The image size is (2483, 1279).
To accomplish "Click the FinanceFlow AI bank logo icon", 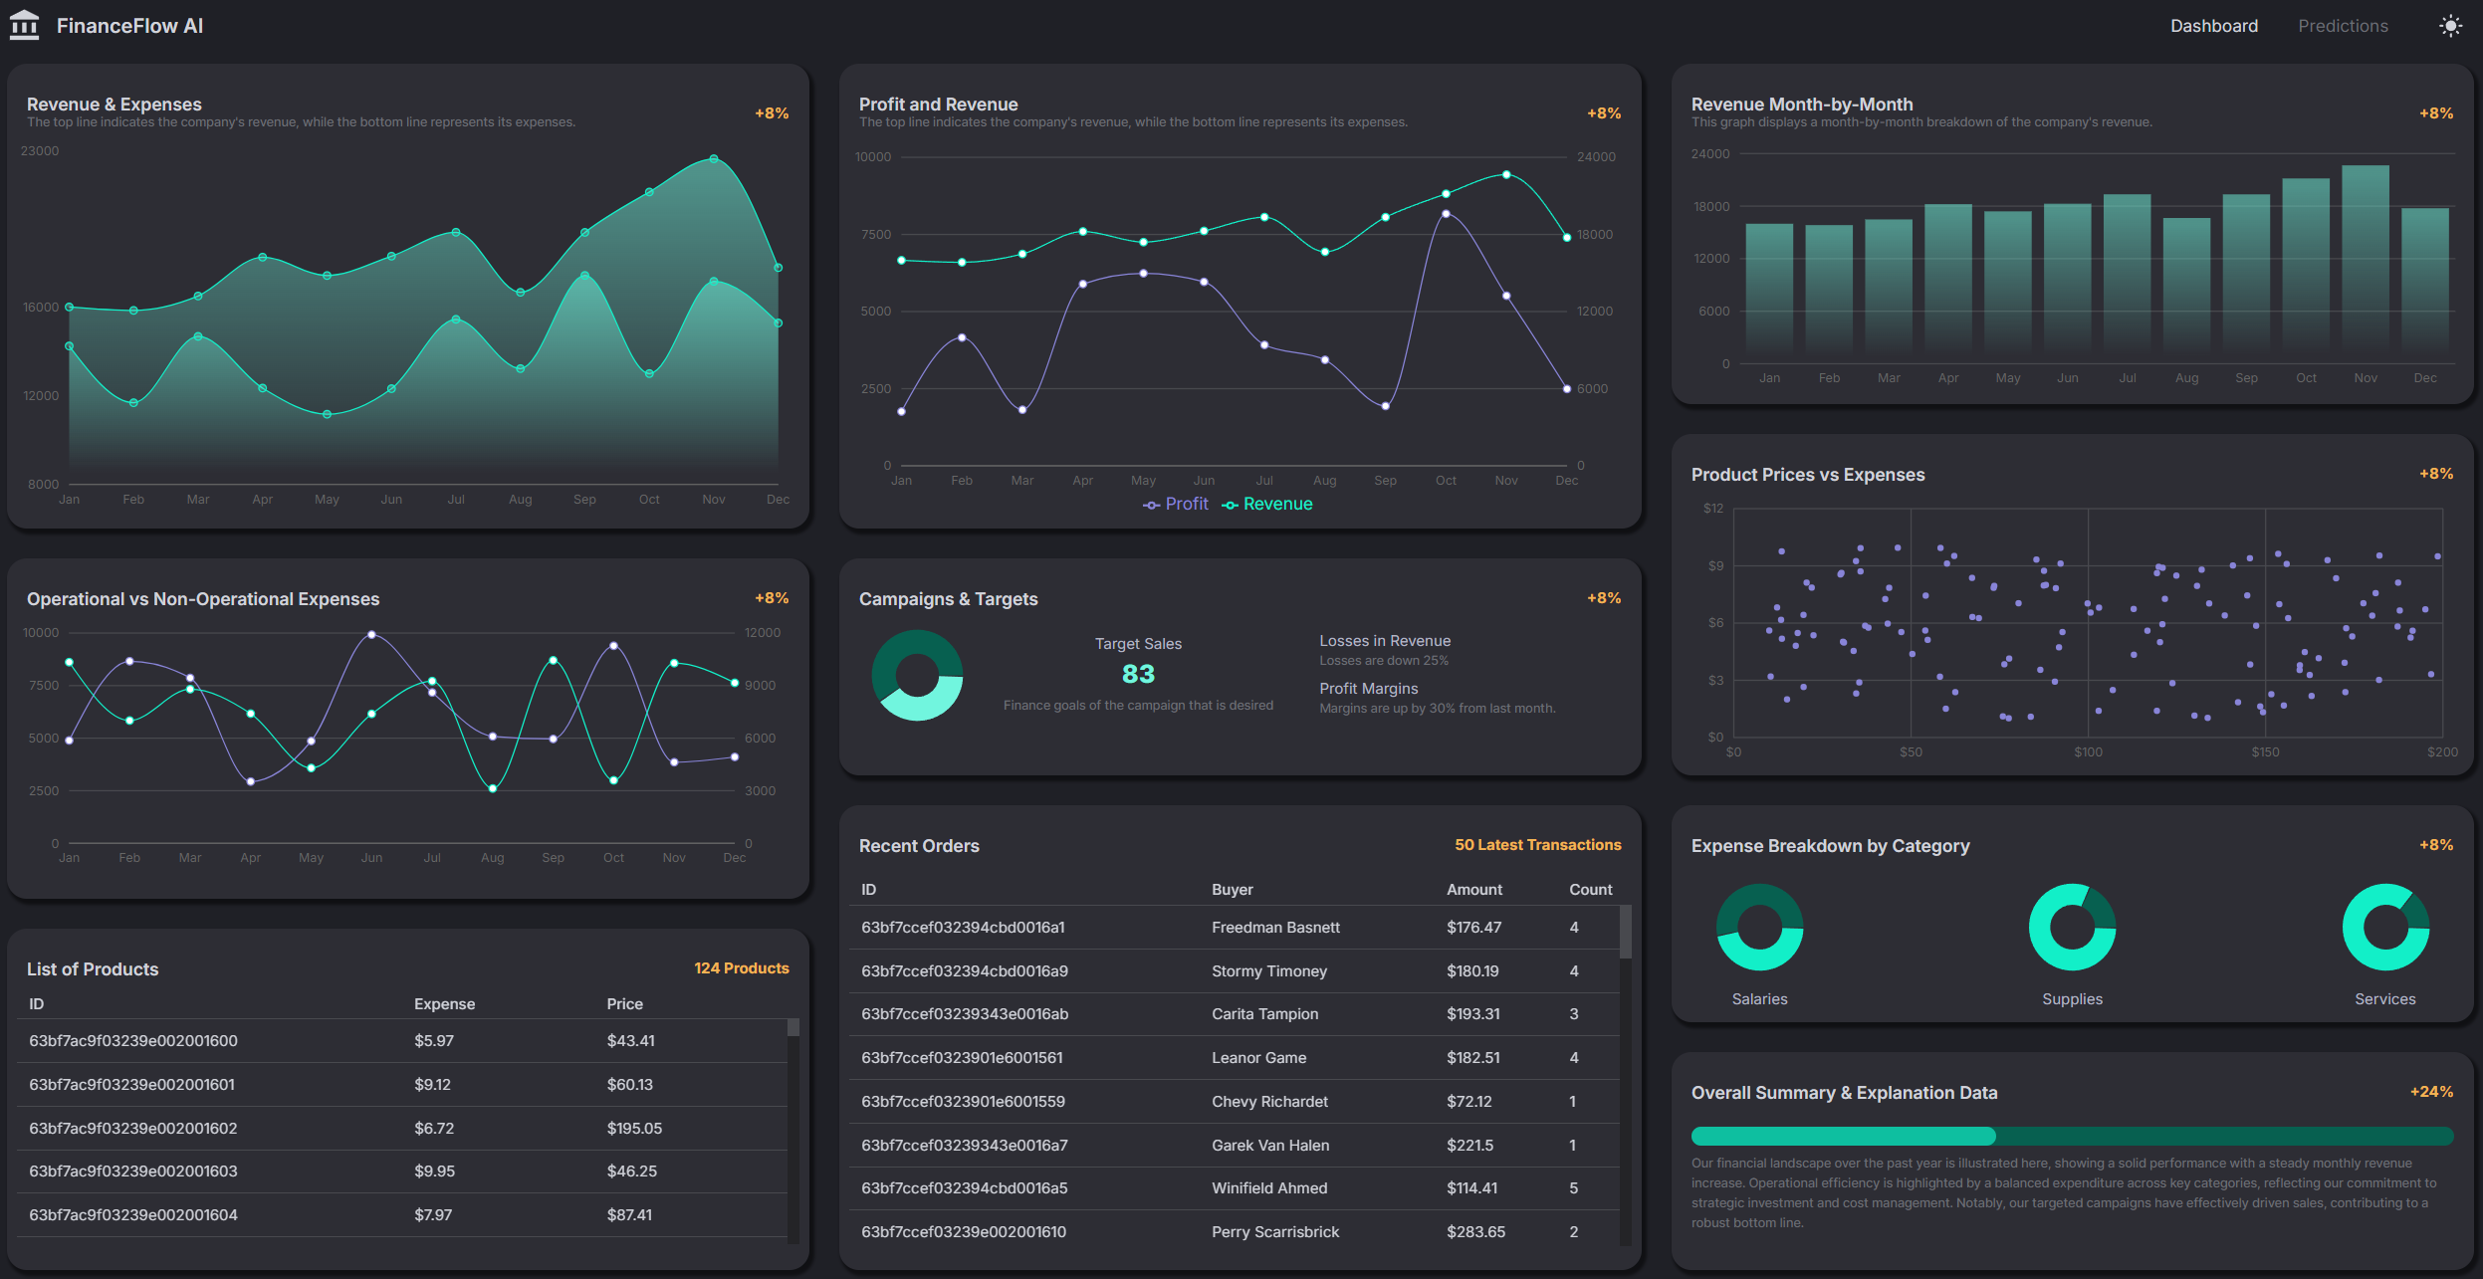I will (x=24, y=25).
